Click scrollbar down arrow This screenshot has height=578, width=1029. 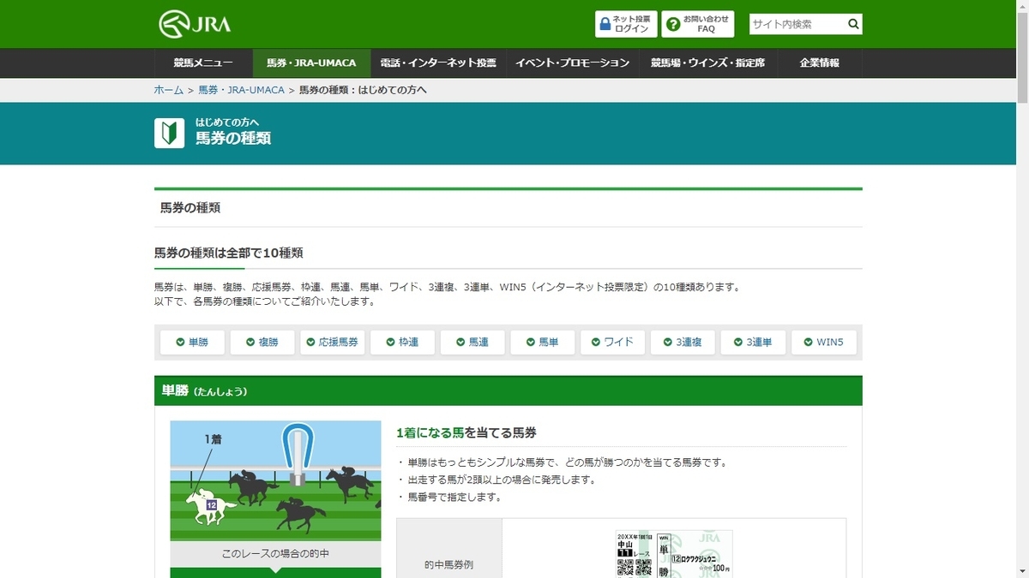click(1022, 571)
